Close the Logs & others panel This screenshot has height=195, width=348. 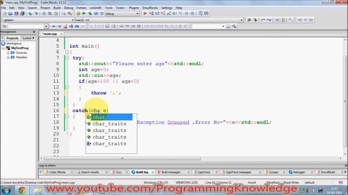coord(346,165)
